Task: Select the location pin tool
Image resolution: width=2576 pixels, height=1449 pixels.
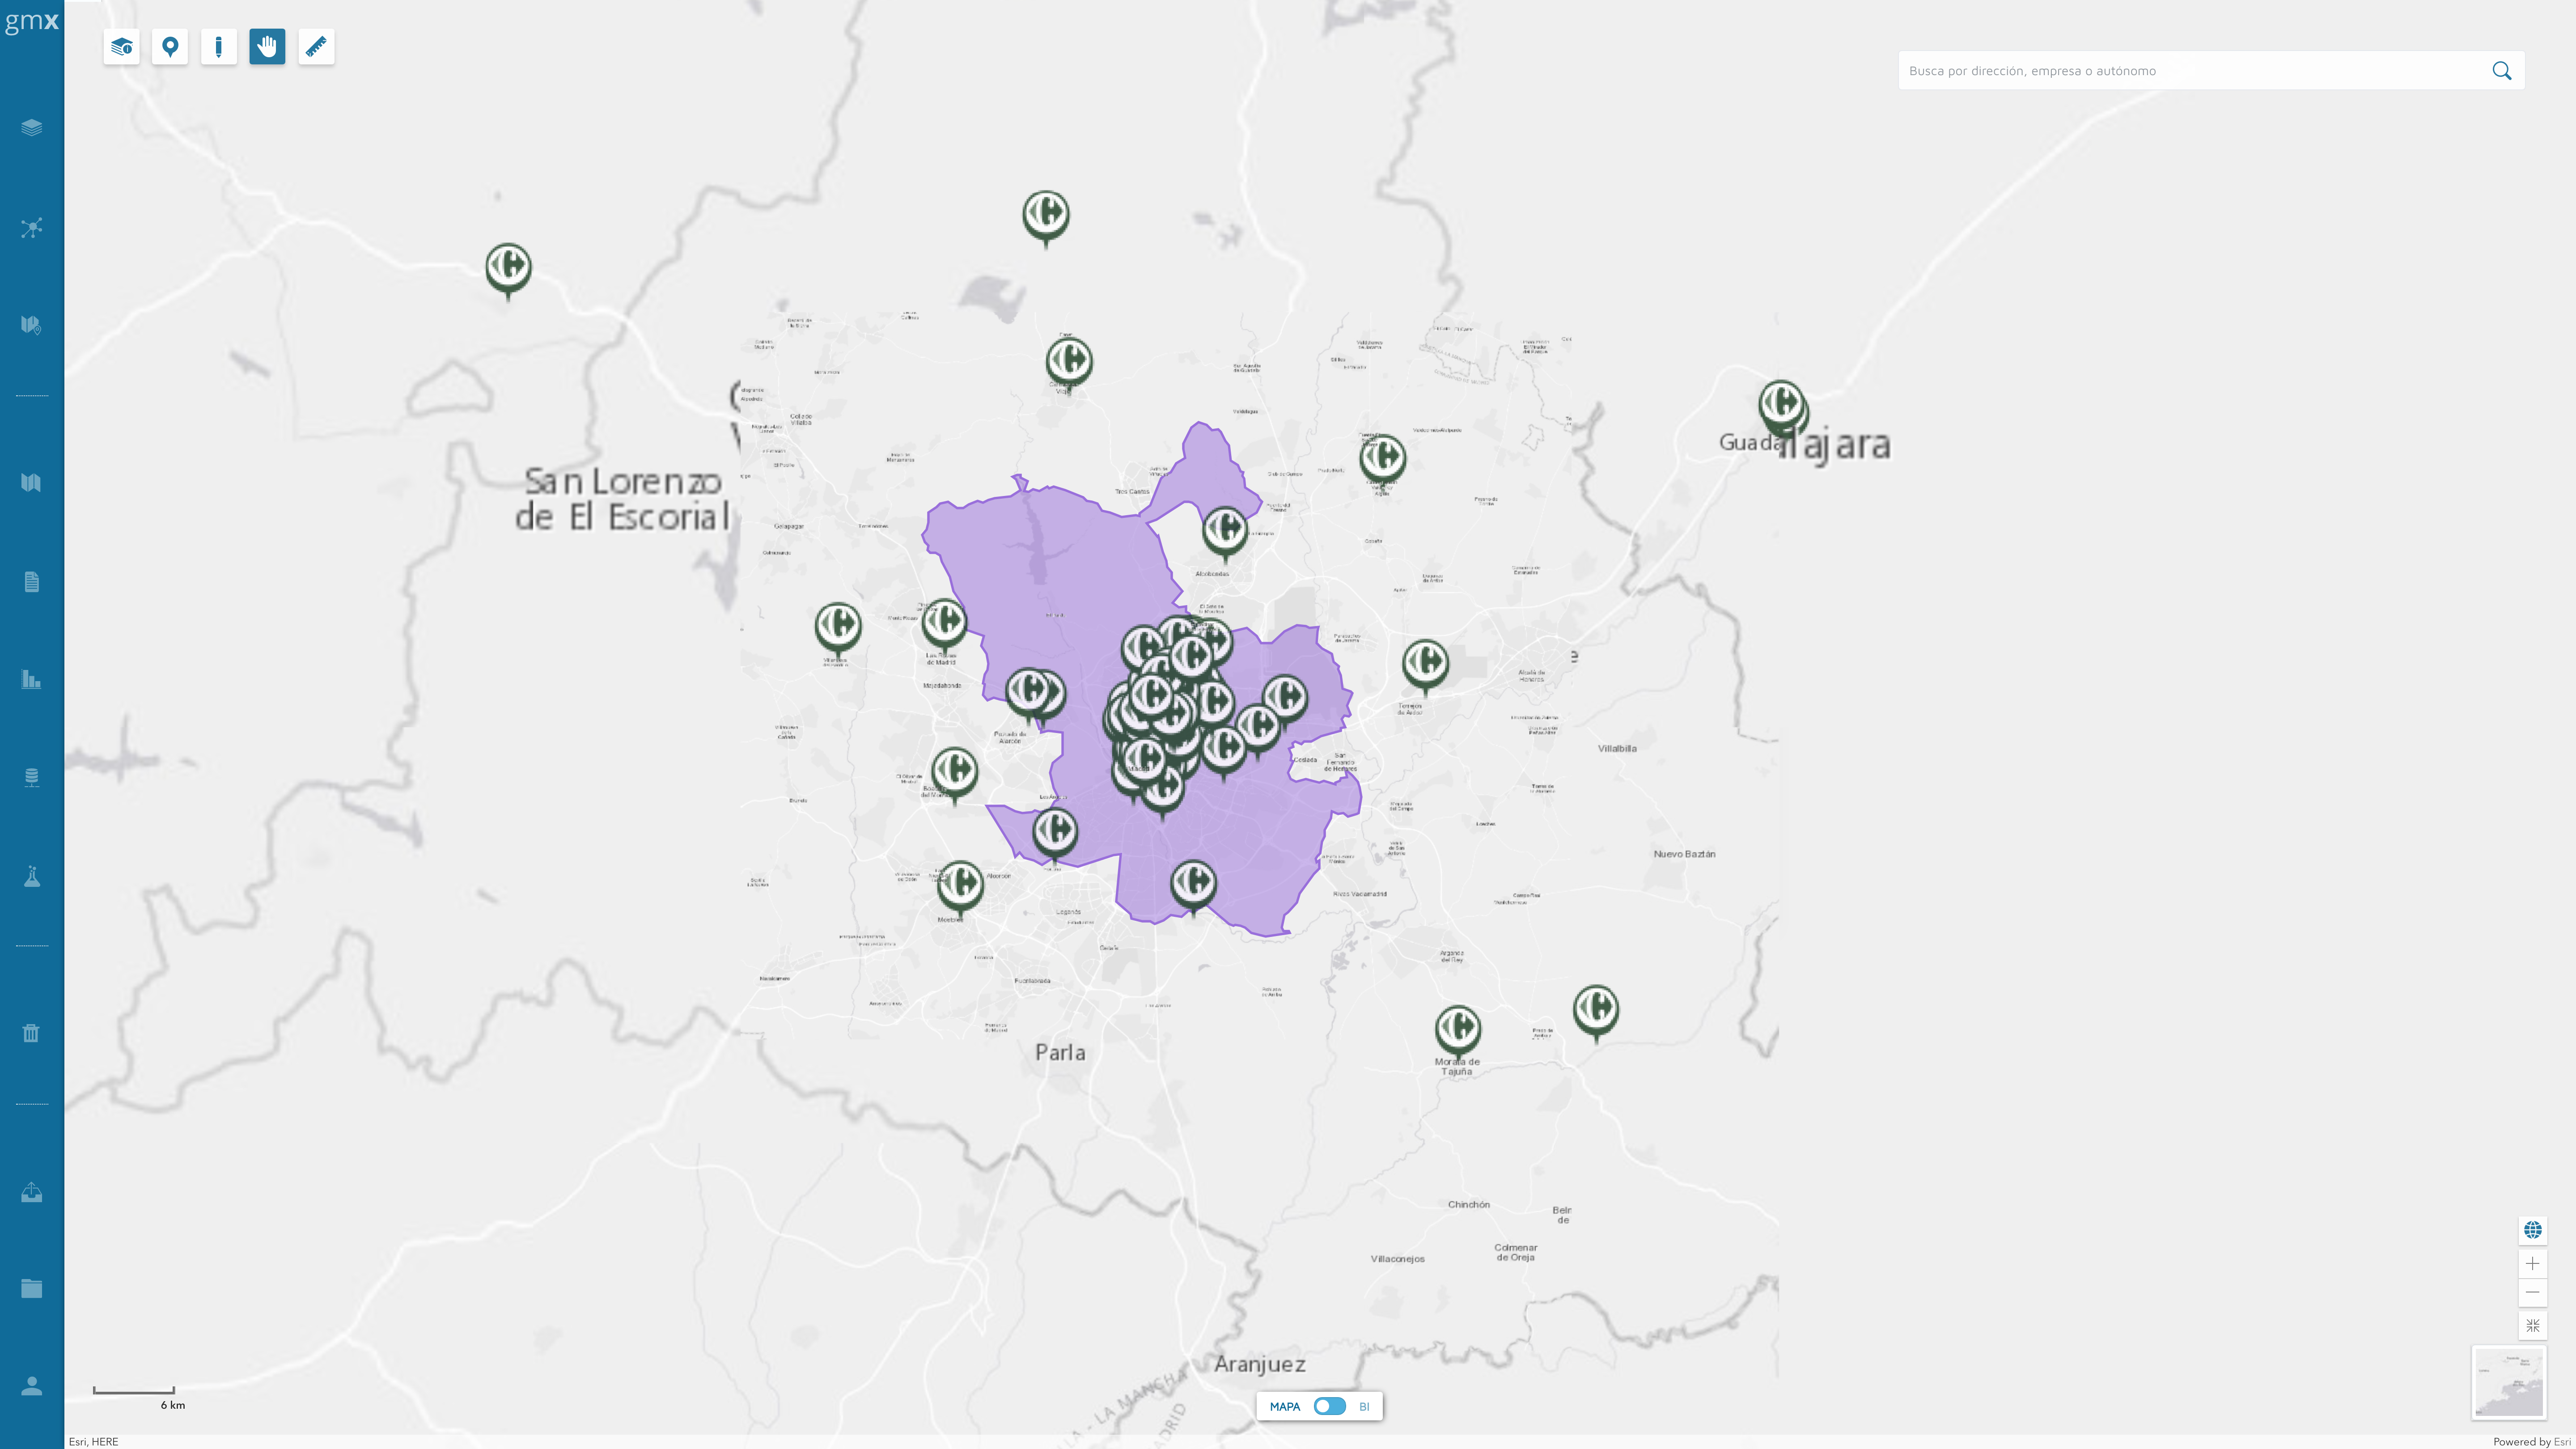Action: click(x=170, y=47)
